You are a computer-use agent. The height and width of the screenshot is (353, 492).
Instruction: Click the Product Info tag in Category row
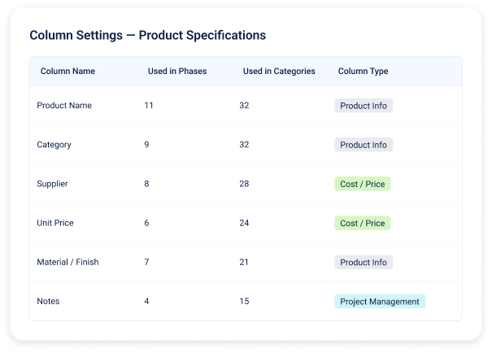point(364,145)
